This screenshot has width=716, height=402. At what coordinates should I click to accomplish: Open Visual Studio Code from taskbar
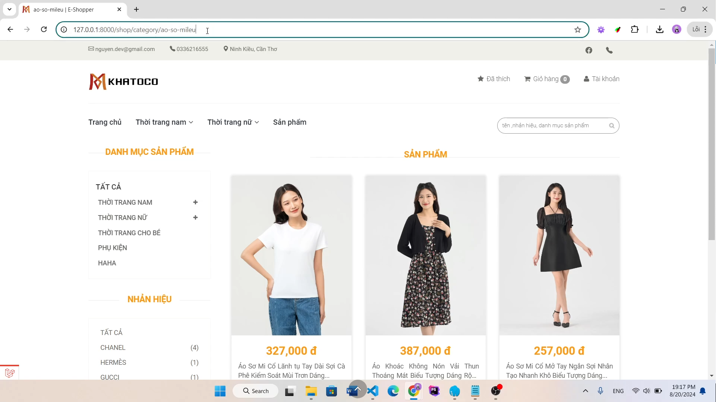[373, 391]
